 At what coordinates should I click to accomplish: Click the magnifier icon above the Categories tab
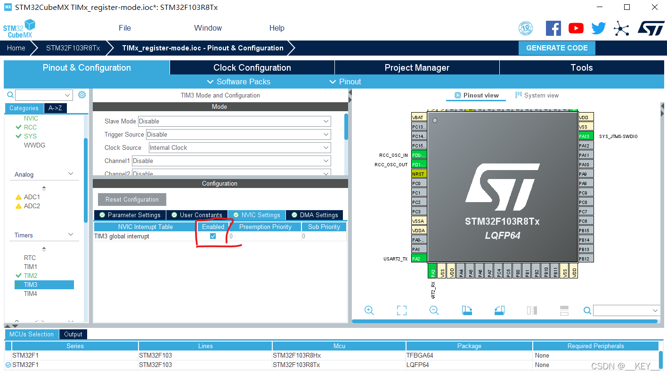pyautogui.click(x=10, y=95)
